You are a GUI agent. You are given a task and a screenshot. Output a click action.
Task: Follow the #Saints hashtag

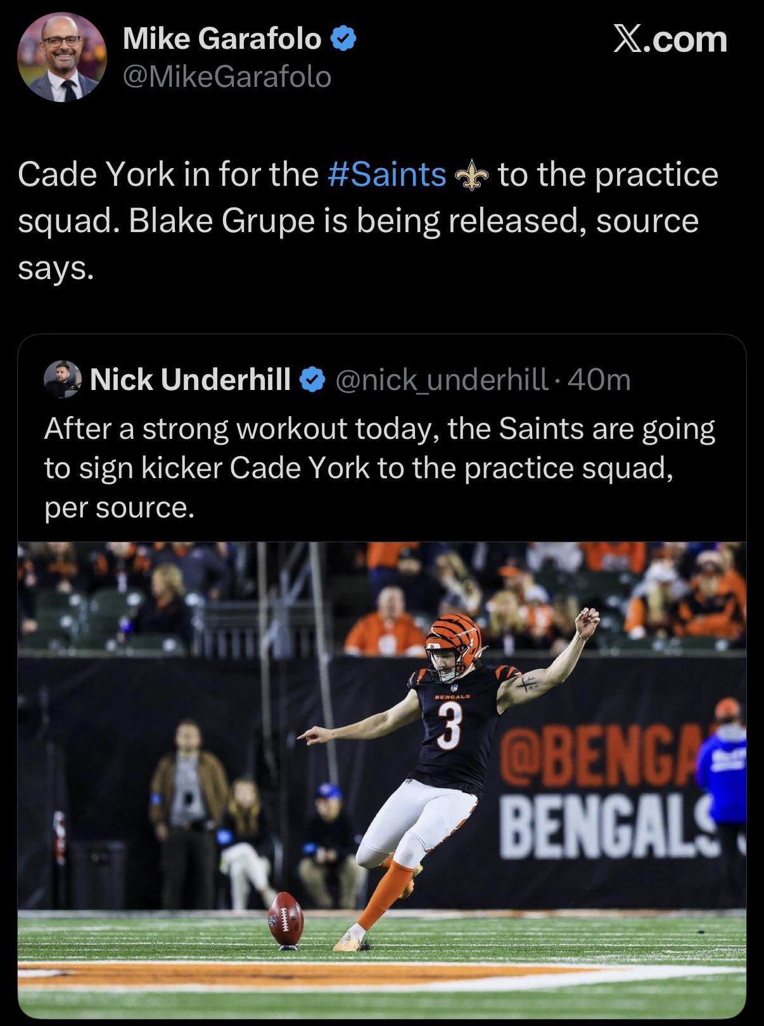coord(386,174)
